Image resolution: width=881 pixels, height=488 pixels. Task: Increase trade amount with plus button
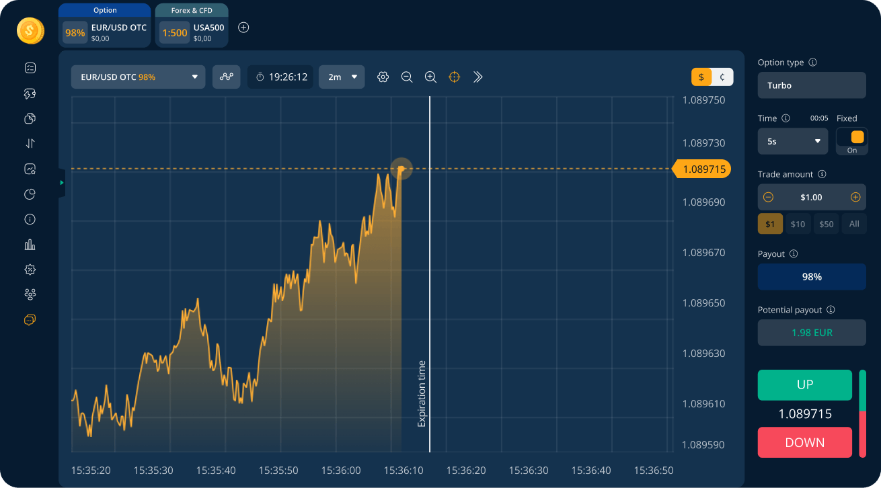(855, 198)
